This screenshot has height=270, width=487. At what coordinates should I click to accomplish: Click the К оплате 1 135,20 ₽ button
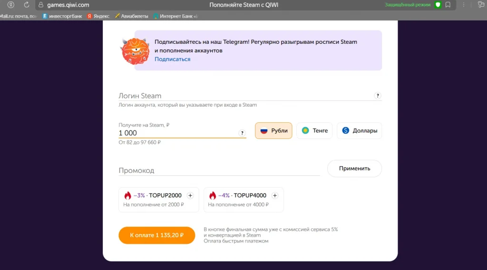click(157, 235)
